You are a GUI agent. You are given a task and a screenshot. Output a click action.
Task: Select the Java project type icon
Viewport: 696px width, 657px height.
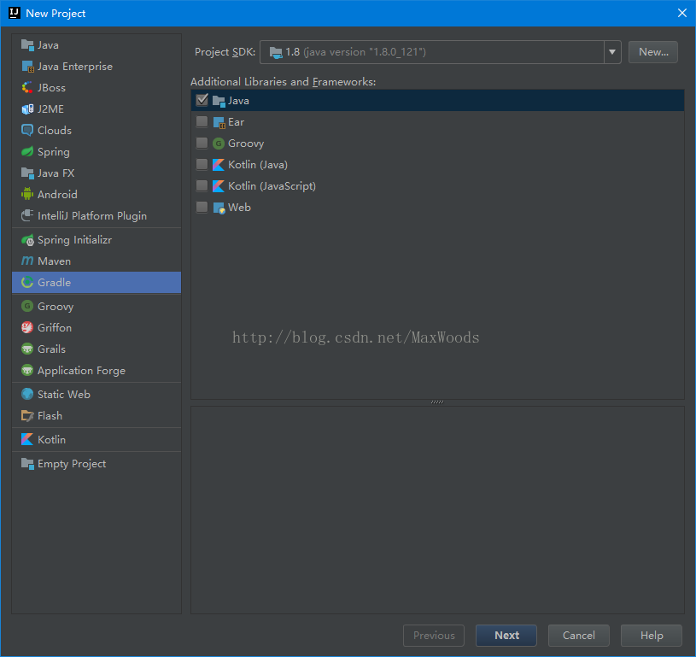click(x=27, y=45)
